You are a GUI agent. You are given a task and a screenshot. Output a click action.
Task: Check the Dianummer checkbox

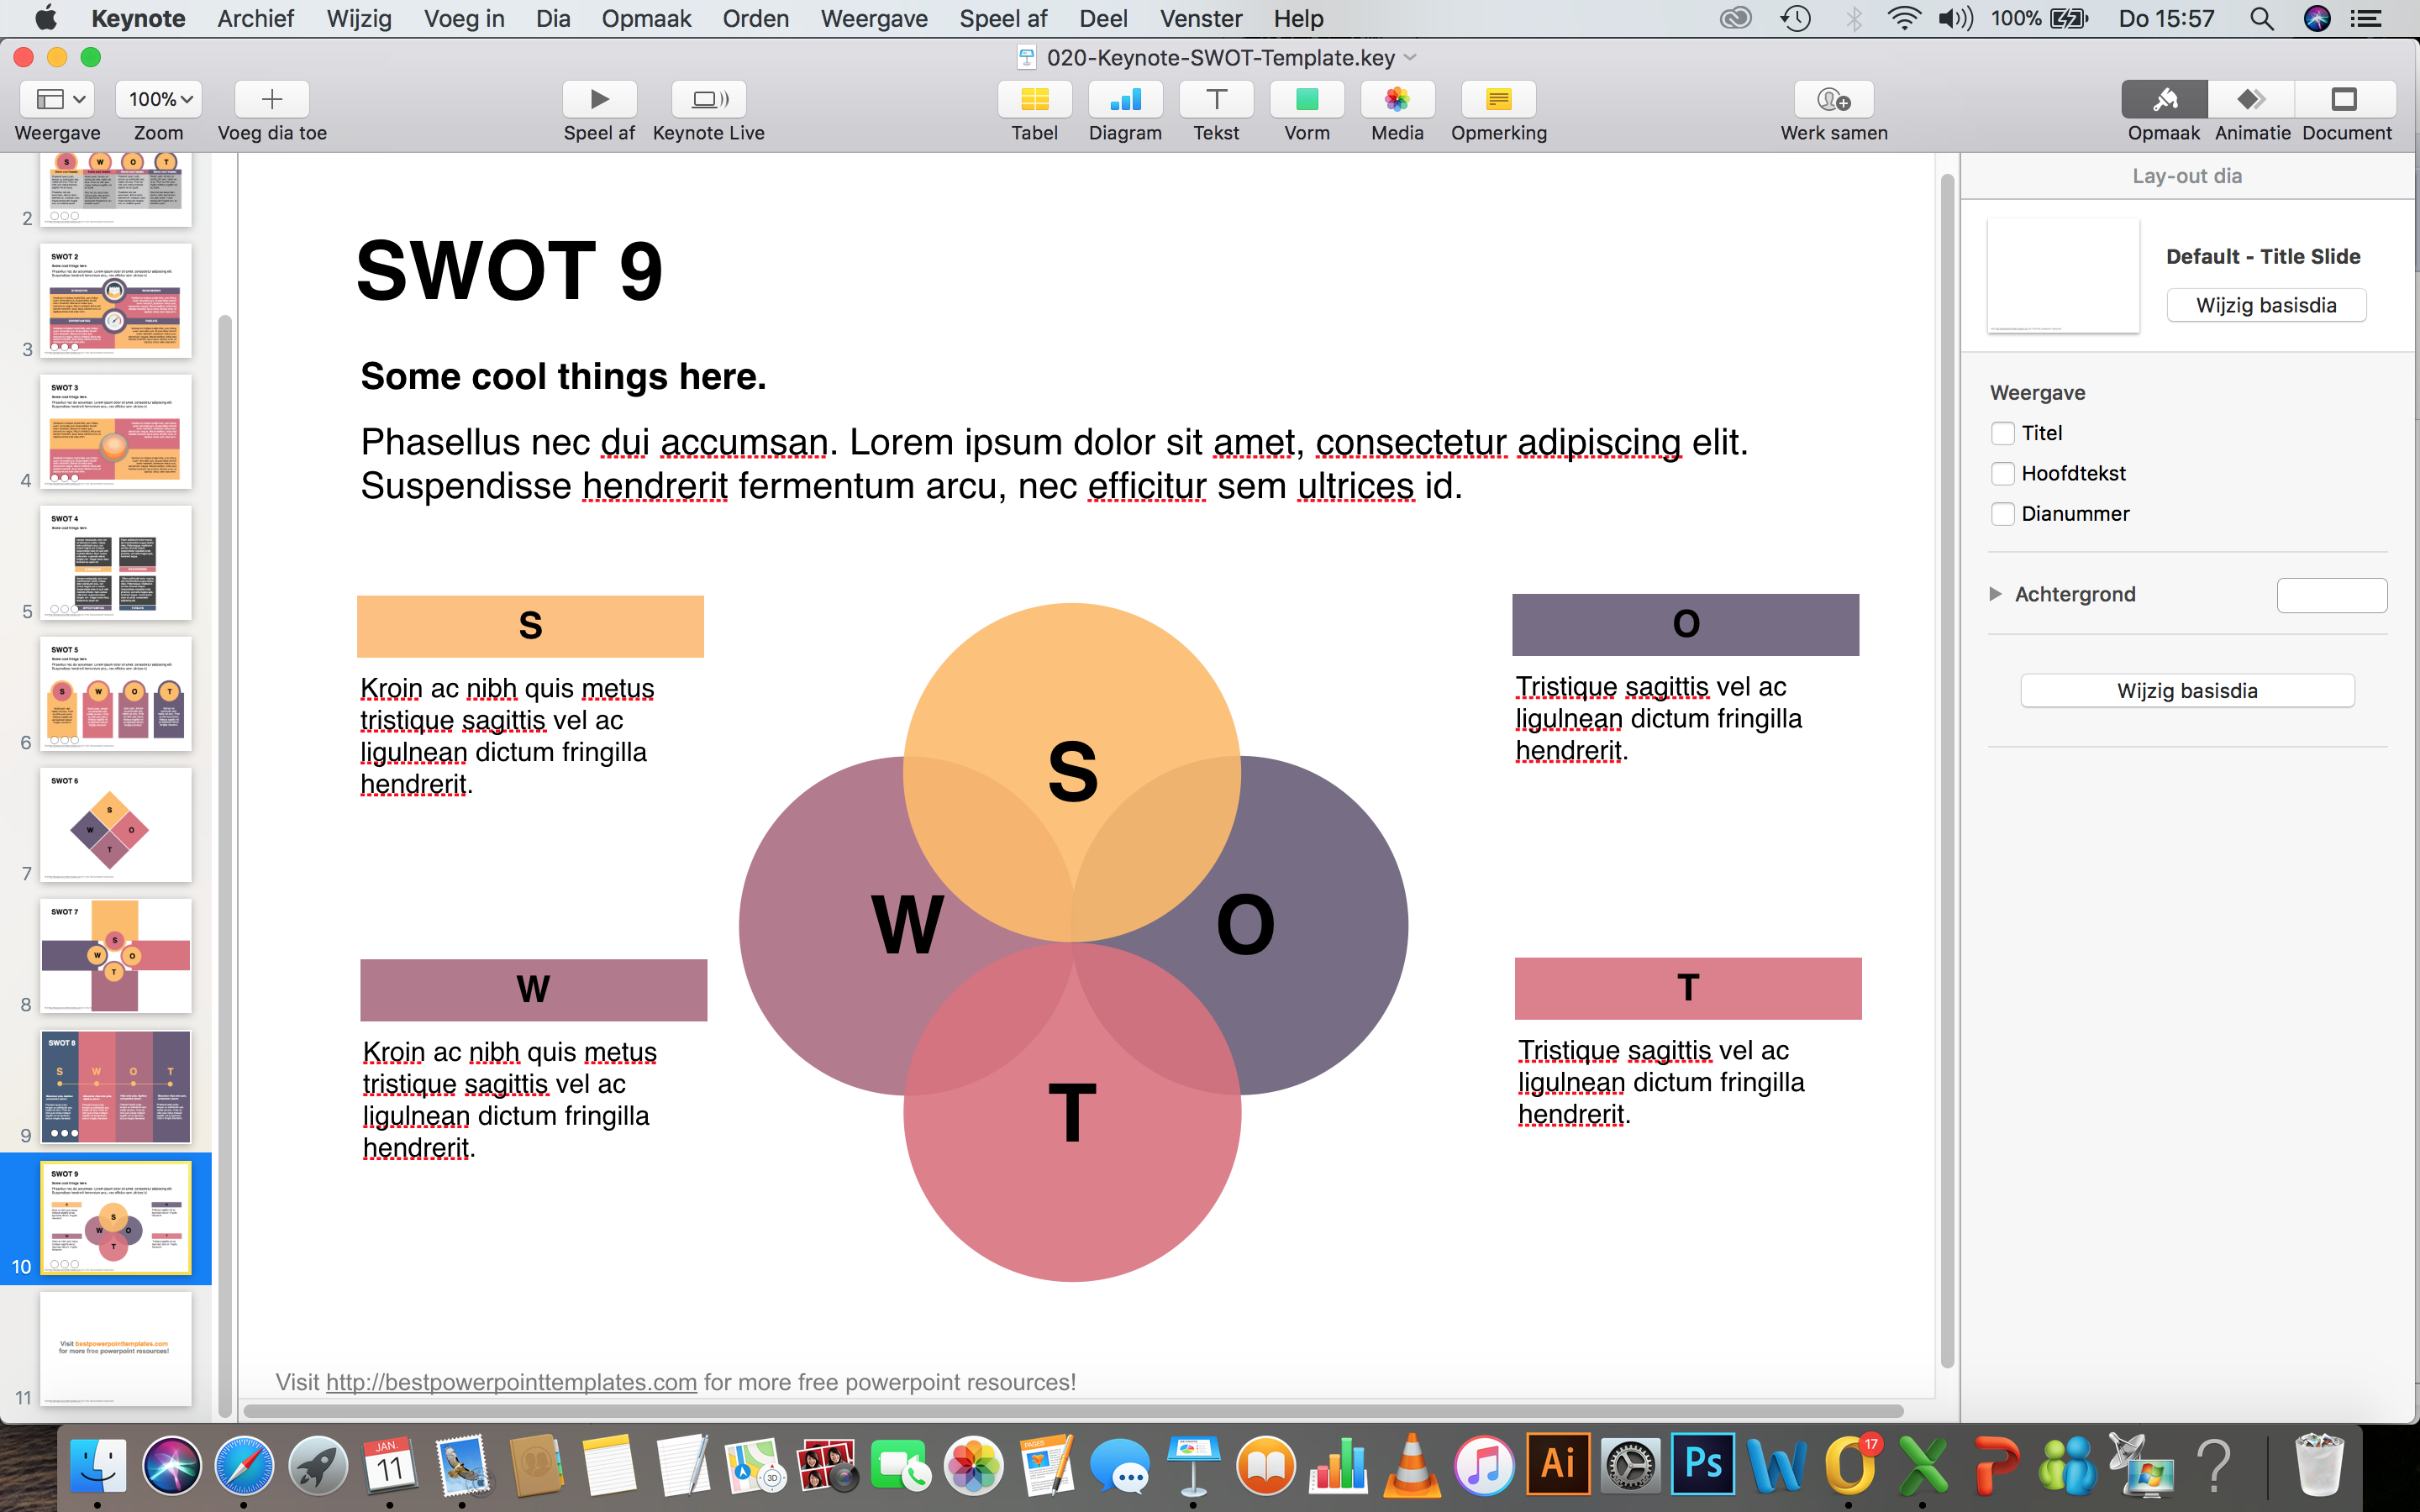pos(2002,514)
